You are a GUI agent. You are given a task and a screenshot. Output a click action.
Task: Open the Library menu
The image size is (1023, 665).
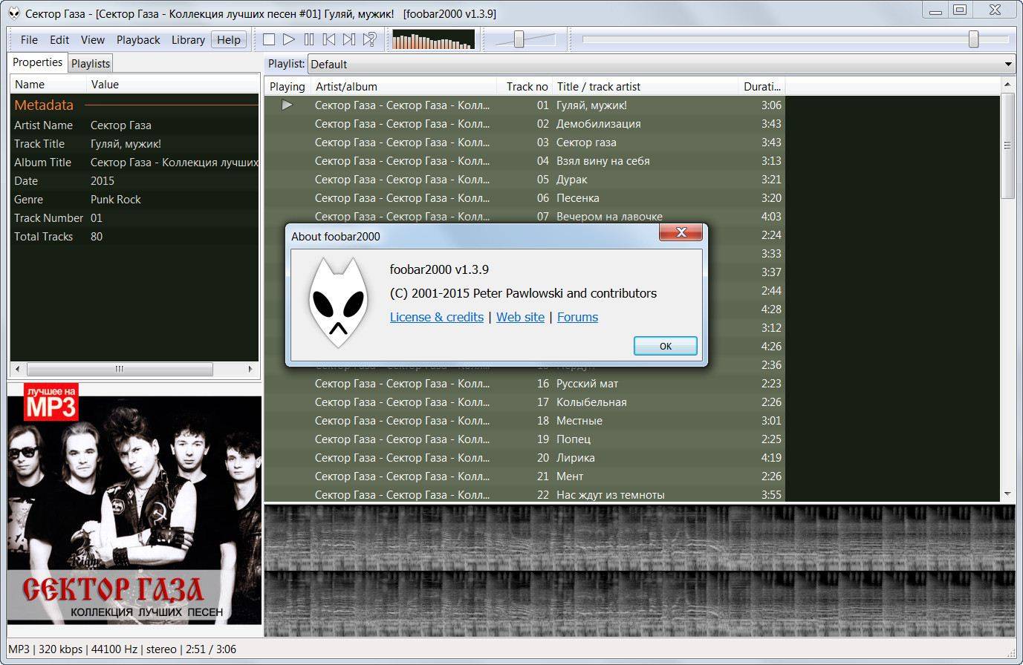coord(188,40)
